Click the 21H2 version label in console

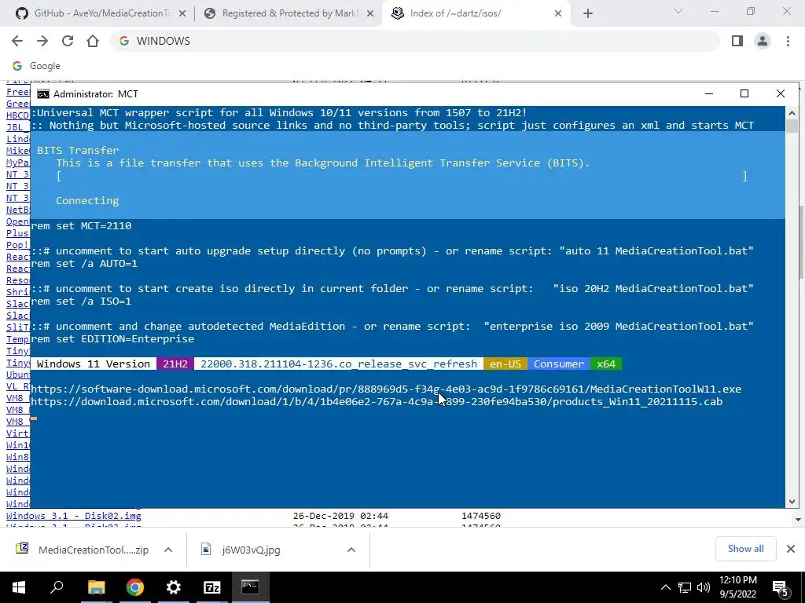point(175,364)
